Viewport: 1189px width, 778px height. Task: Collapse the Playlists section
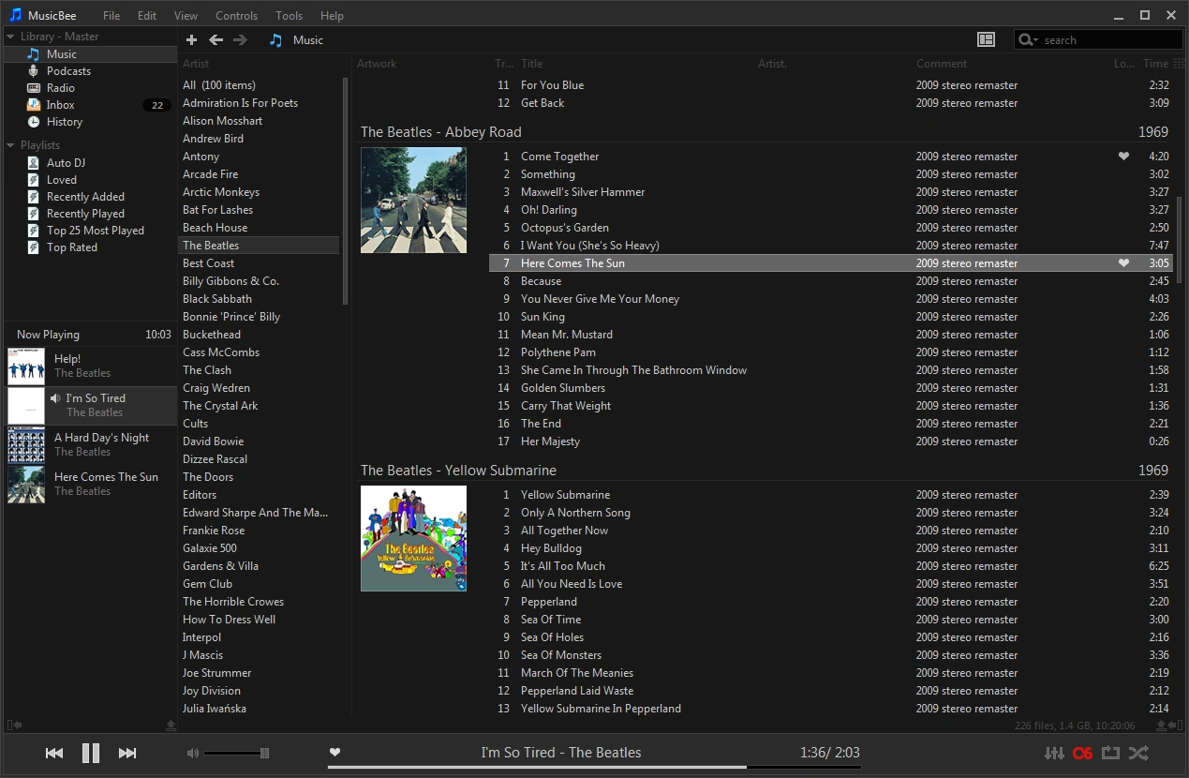point(11,145)
